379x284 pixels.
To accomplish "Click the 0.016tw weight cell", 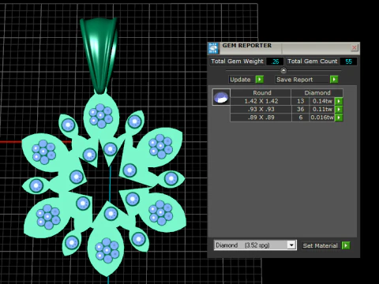I will coord(322,118).
